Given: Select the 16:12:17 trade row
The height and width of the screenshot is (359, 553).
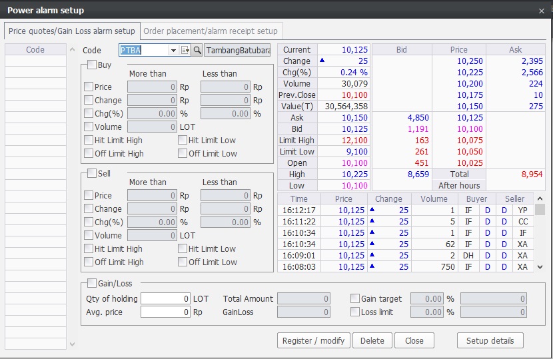Looking at the screenshot, I should [x=406, y=210].
